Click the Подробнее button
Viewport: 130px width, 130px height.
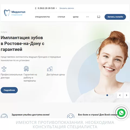[9, 90]
